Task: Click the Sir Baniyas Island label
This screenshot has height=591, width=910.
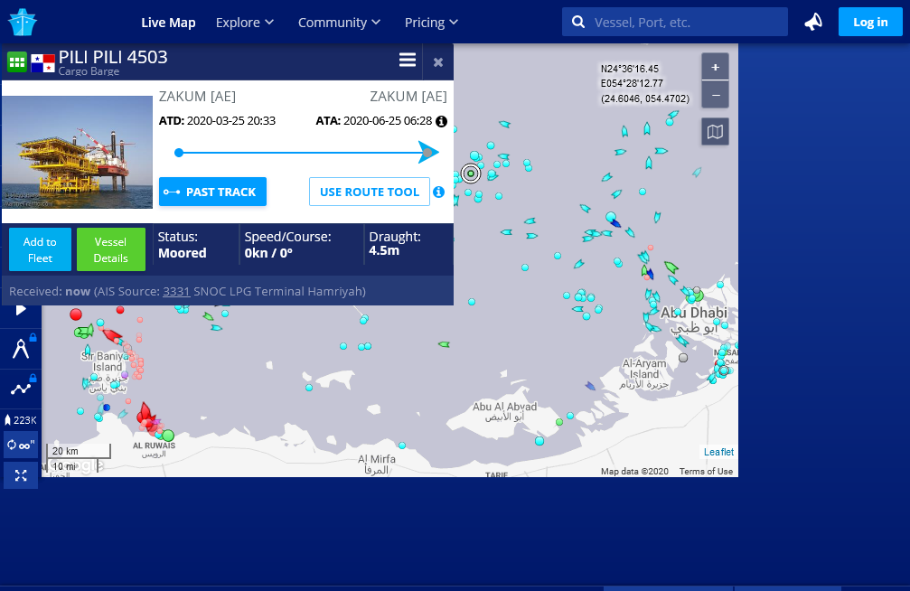Action: 106,361
